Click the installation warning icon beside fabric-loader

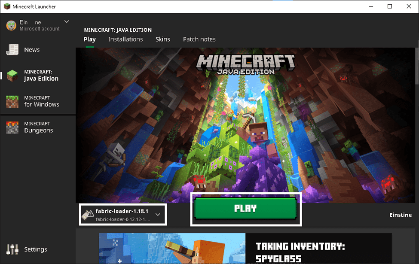[87, 215]
